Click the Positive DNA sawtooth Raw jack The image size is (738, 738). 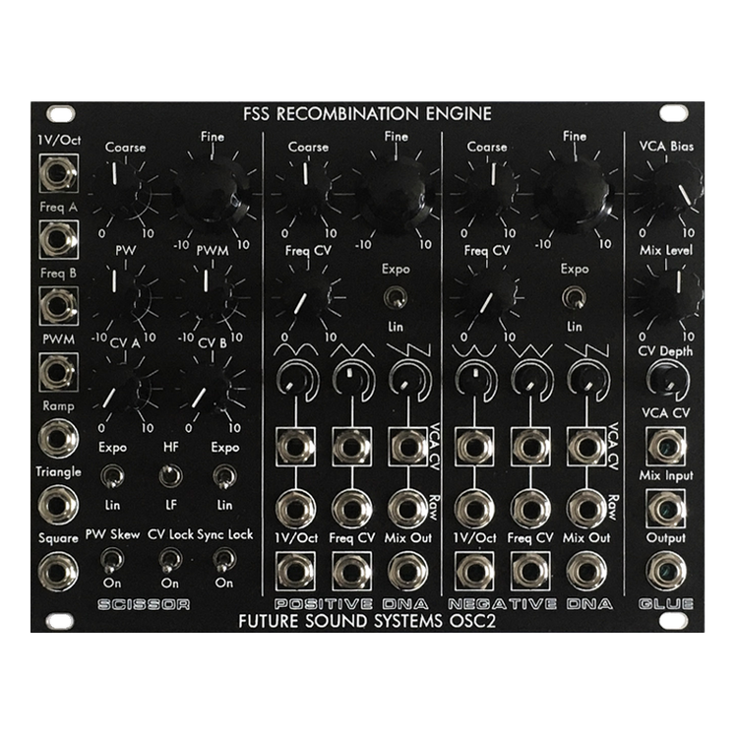[x=407, y=510]
